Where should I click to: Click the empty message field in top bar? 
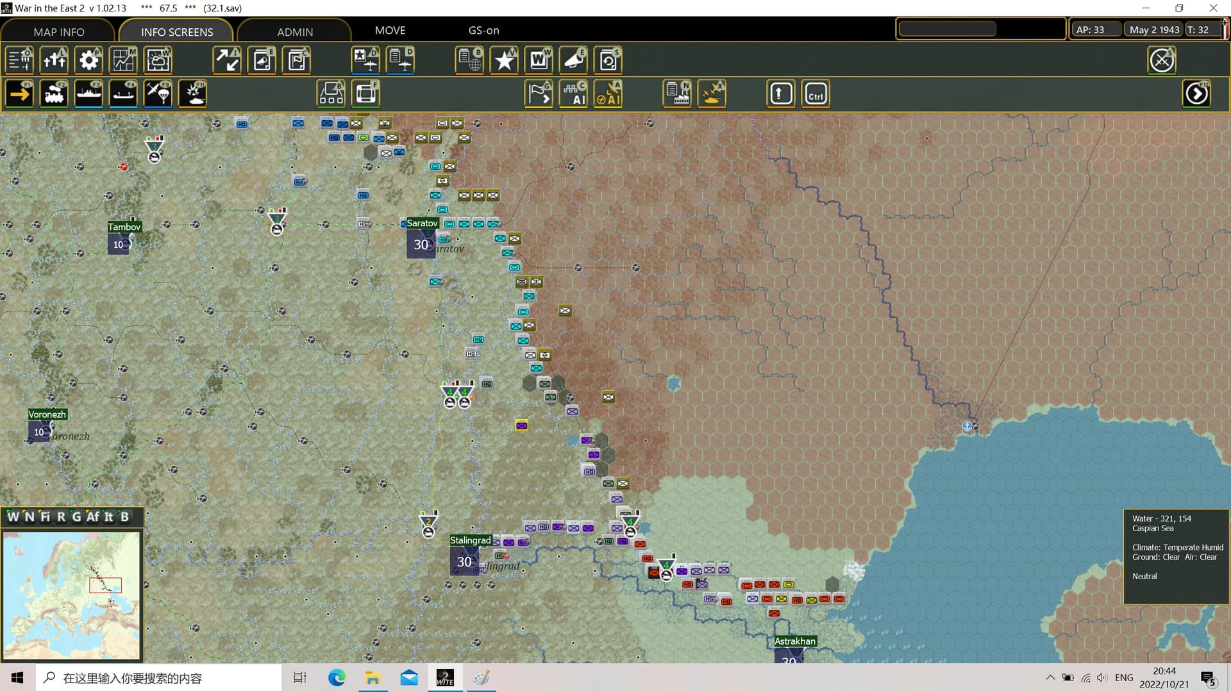(x=948, y=29)
